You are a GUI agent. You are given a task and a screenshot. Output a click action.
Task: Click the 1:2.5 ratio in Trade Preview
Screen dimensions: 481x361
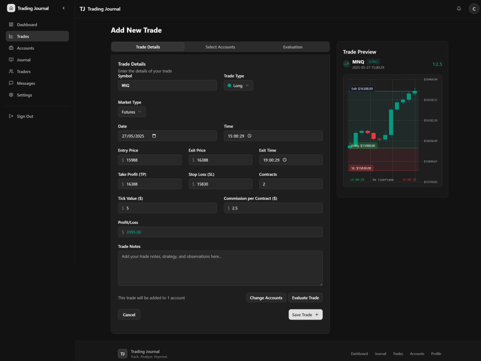click(x=437, y=64)
